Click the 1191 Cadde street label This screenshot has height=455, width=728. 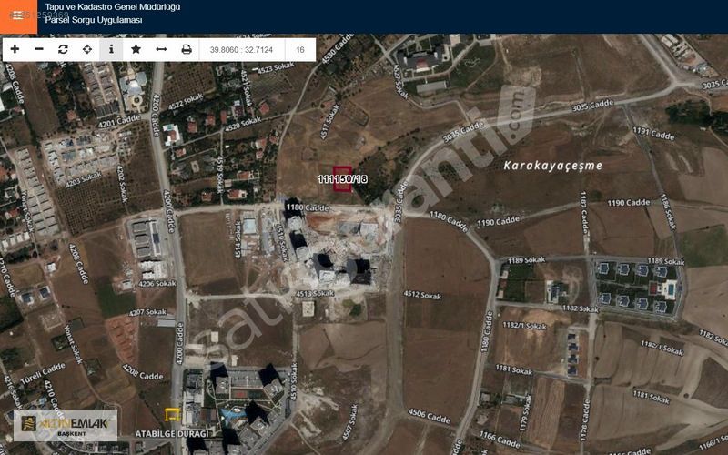pyautogui.click(x=653, y=133)
